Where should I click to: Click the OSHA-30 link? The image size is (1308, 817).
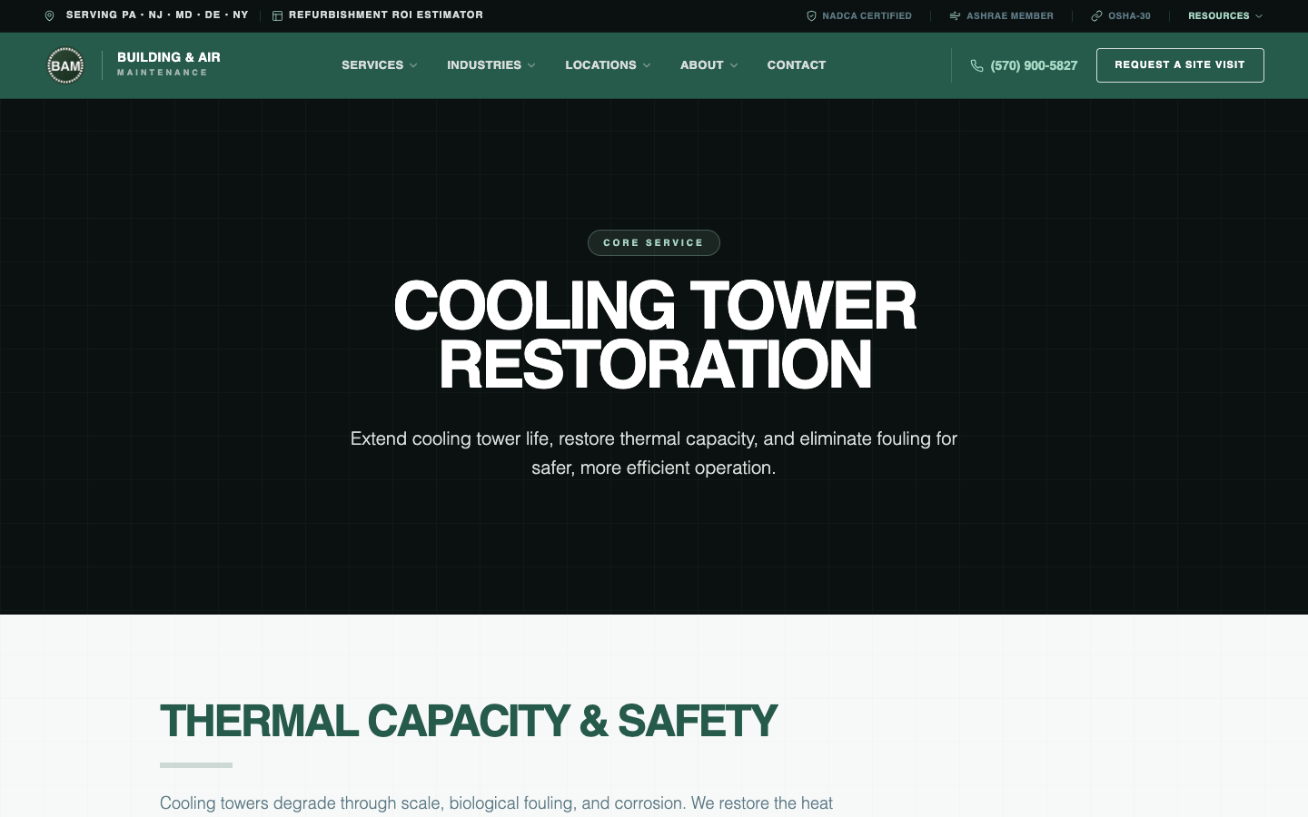click(1128, 15)
